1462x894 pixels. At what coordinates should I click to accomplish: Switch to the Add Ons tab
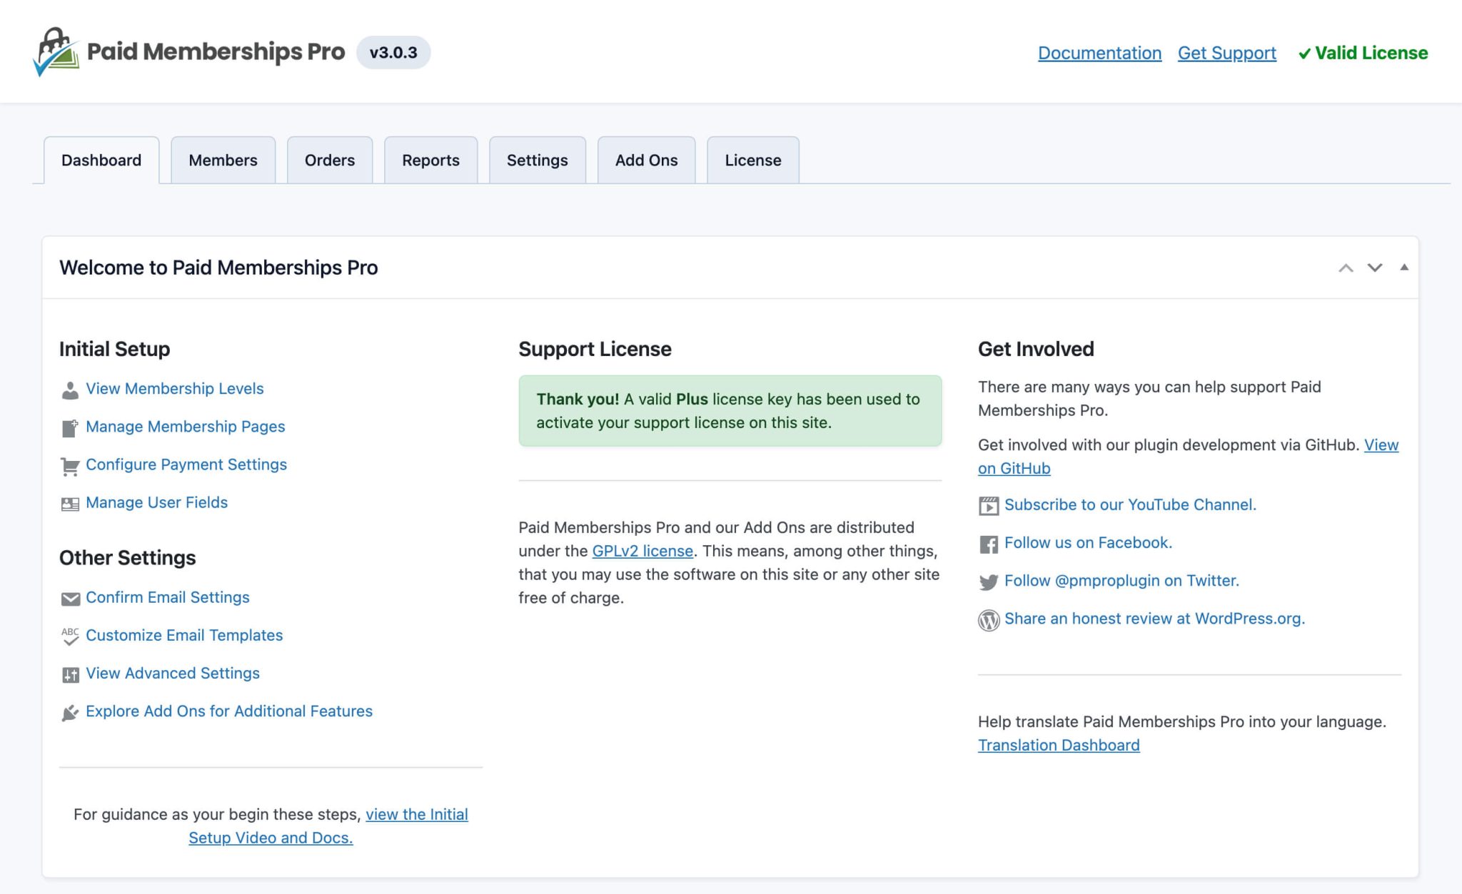[647, 160]
